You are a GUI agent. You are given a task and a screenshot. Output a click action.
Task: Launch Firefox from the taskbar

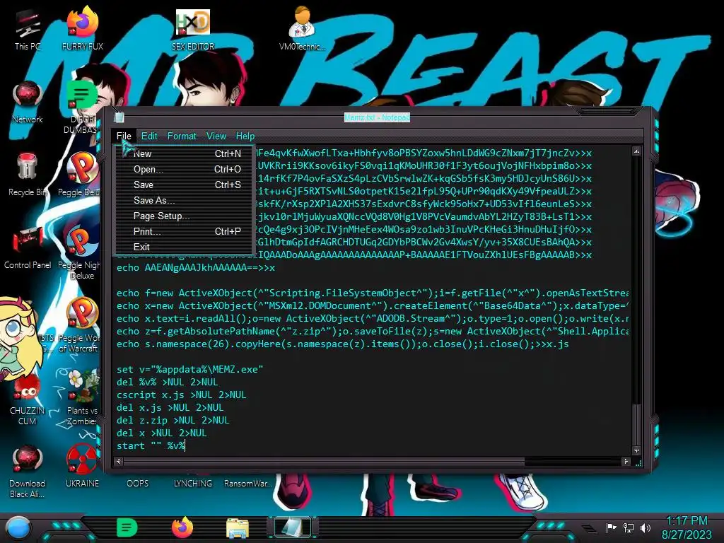pos(182,527)
